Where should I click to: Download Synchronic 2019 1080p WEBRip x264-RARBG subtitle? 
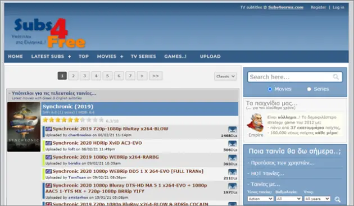(x=232, y=158)
